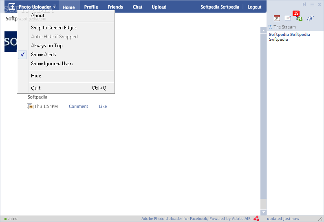Select the Upload tab
Viewport: 324px width, 222px height.
(x=159, y=7)
